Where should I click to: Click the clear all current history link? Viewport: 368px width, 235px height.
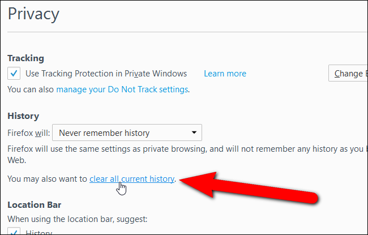(132, 179)
